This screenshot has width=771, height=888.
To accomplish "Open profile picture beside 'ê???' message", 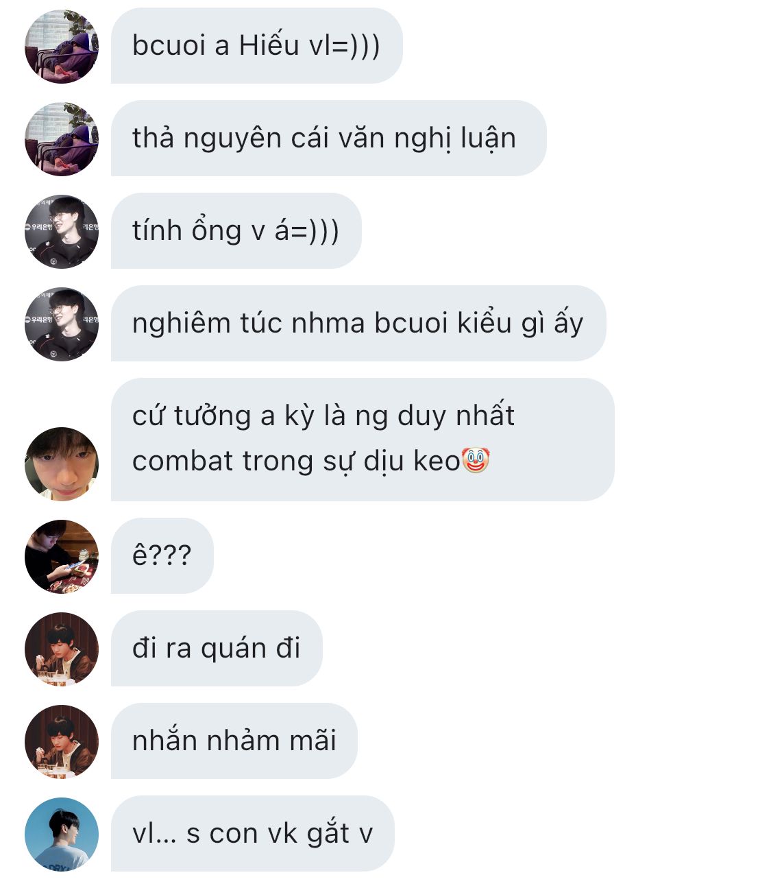I will tap(62, 557).
